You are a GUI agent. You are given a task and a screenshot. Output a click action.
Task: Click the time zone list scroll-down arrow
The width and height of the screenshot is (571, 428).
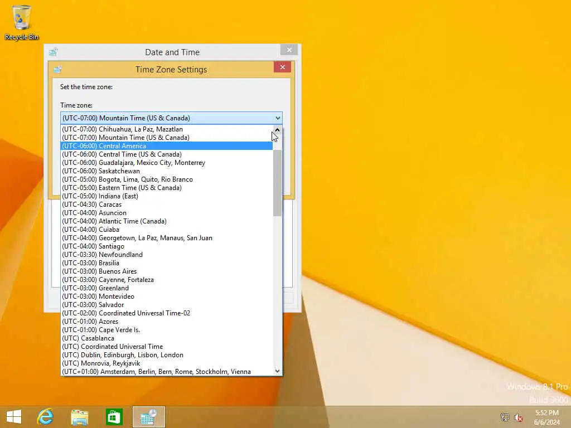point(278,371)
